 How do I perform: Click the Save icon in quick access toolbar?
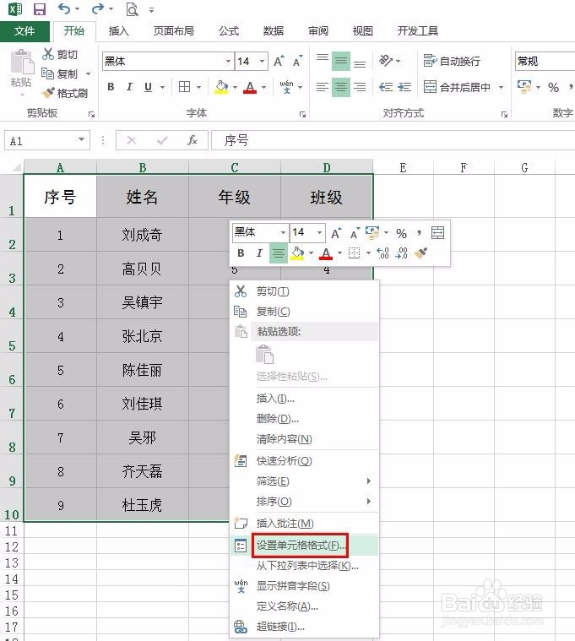click(x=39, y=9)
